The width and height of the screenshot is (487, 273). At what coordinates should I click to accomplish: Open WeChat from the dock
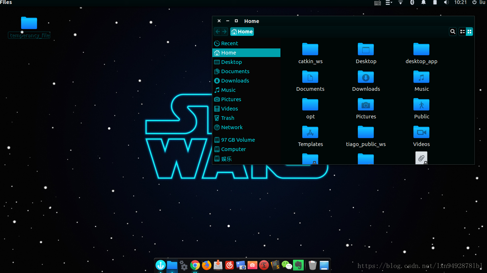pyautogui.click(x=287, y=265)
